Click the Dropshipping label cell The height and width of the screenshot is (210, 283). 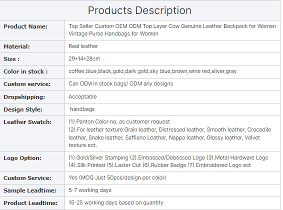point(32,97)
